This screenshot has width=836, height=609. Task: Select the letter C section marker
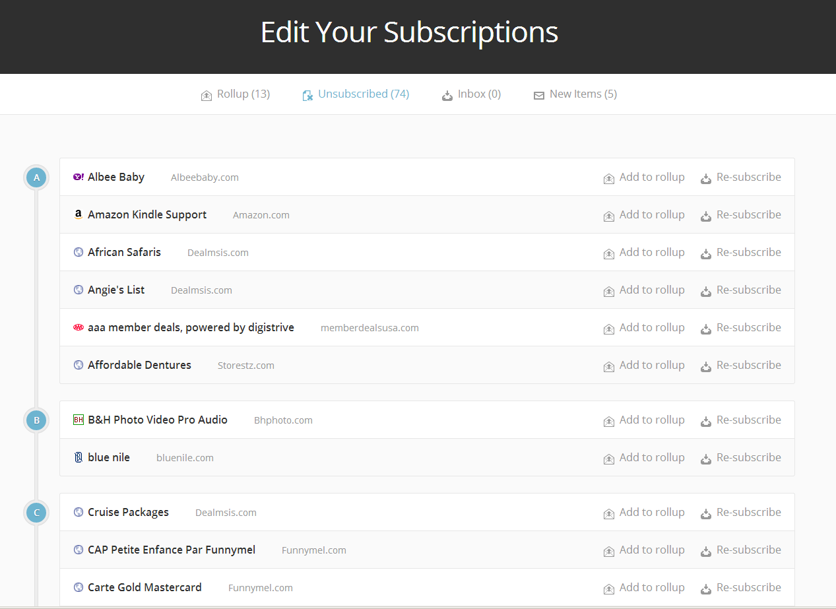[x=36, y=513]
